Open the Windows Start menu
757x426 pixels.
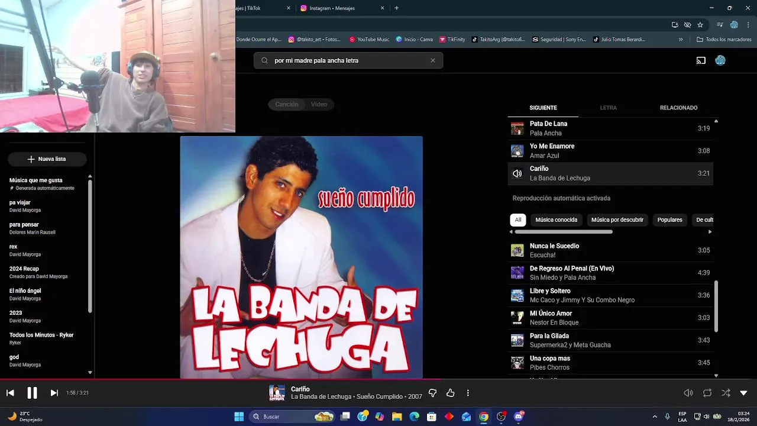pyautogui.click(x=239, y=417)
